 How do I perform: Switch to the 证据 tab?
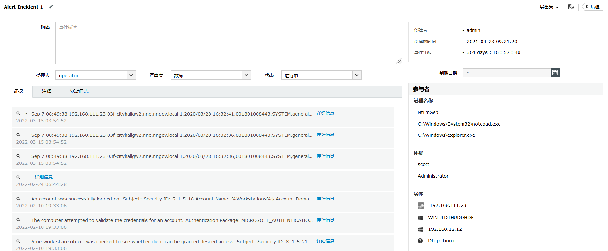(18, 92)
